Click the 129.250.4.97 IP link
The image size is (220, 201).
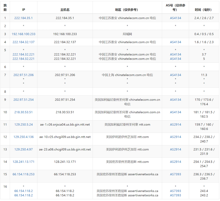pyautogui.click(x=23, y=149)
